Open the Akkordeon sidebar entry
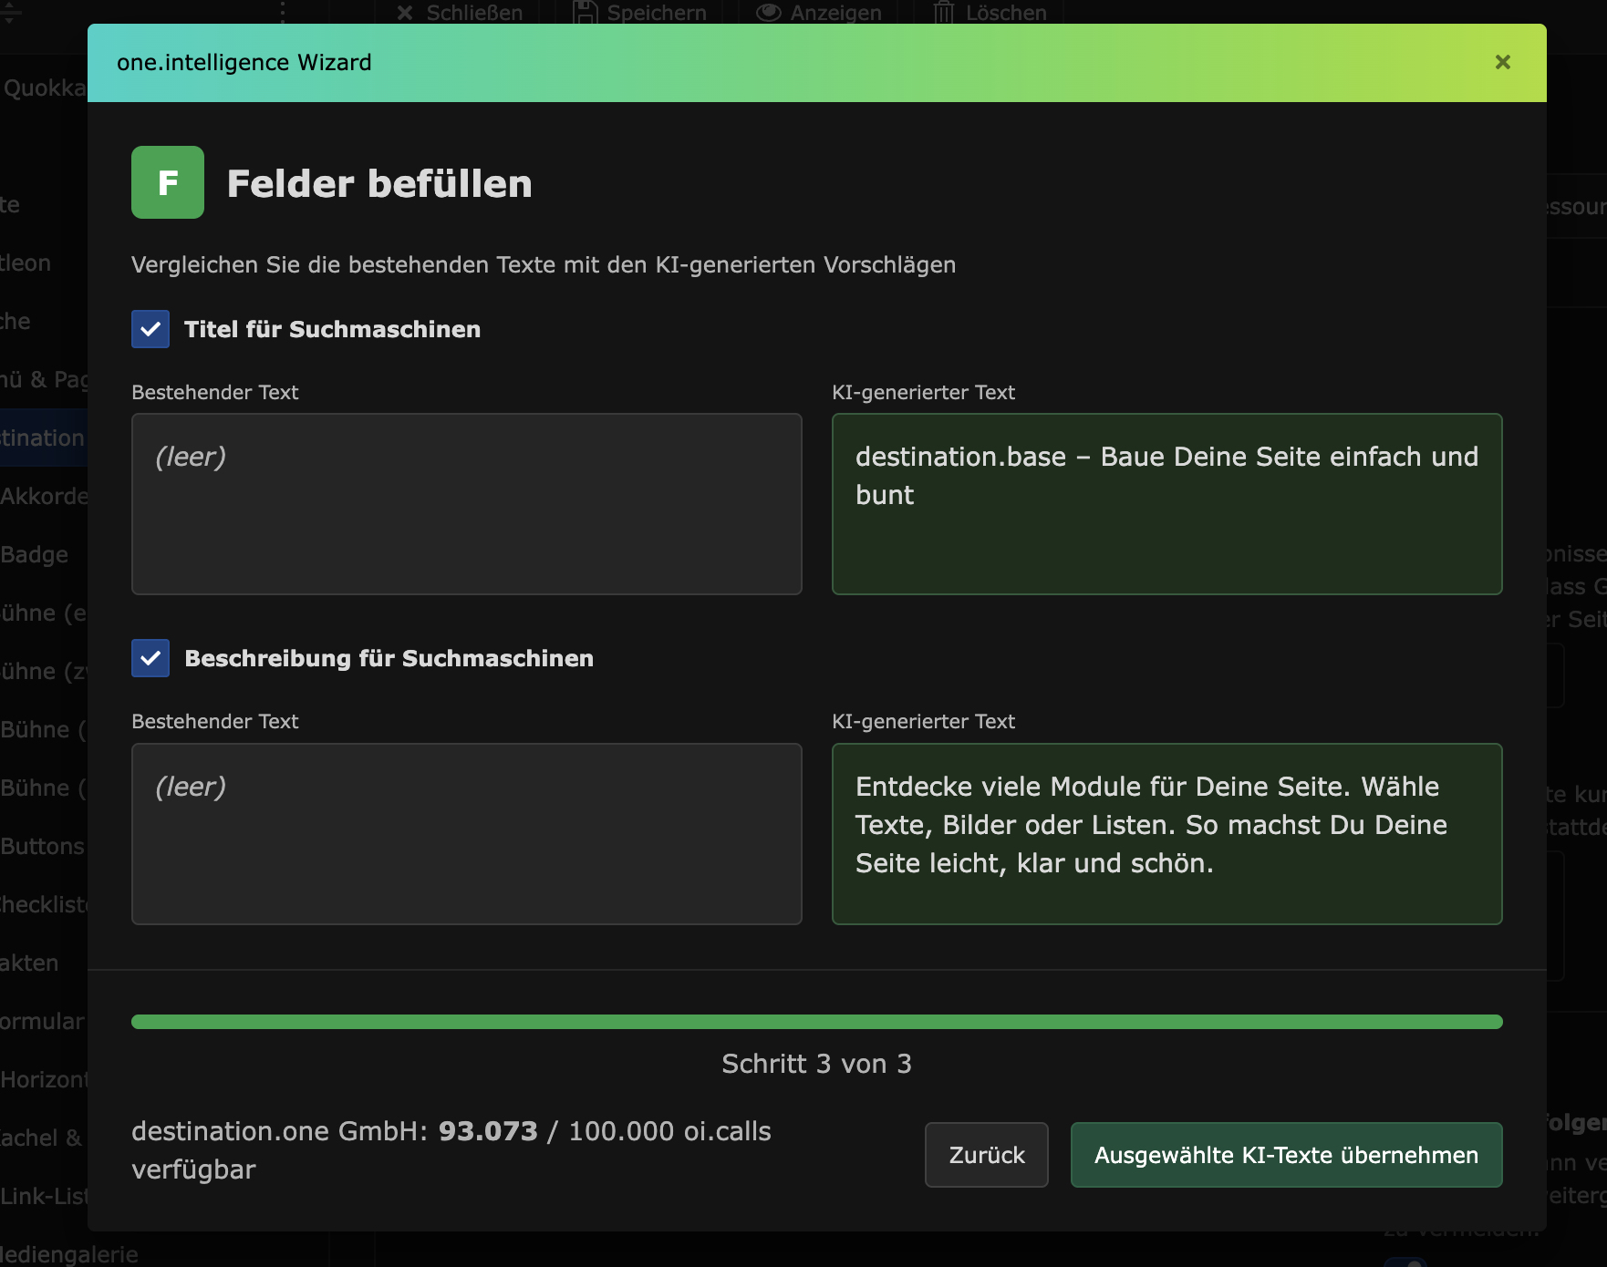The height and width of the screenshot is (1267, 1607). [44, 496]
